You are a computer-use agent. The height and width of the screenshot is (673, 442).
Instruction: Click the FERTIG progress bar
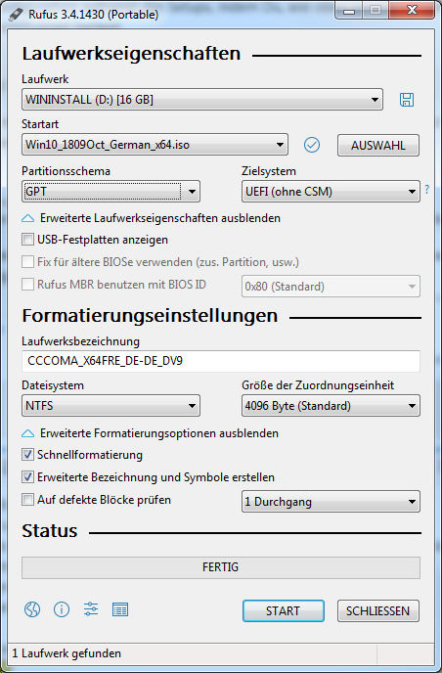point(221,567)
